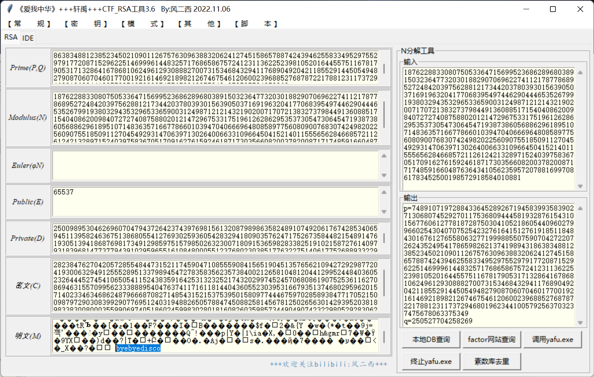The height and width of the screenshot is (377, 594).
Task: Maximize the CTF_RSA tool window
Action: [553, 9]
